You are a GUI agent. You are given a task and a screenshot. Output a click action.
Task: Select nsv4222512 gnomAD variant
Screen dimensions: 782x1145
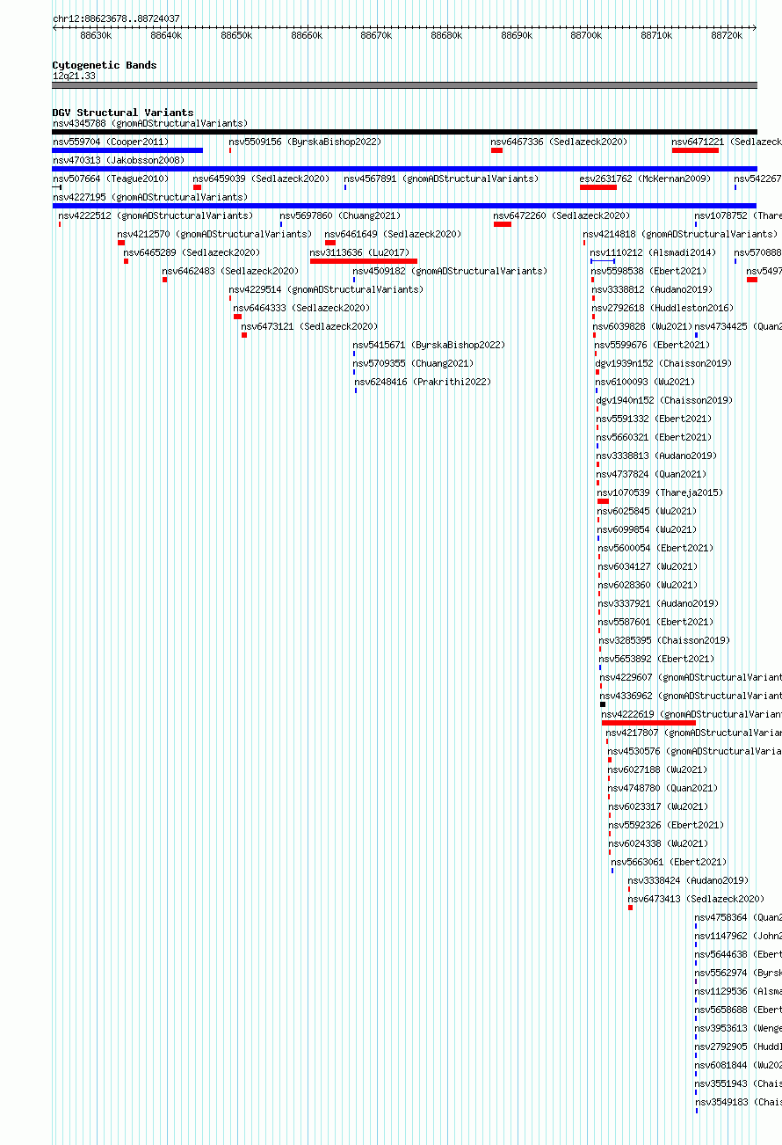pos(156,215)
